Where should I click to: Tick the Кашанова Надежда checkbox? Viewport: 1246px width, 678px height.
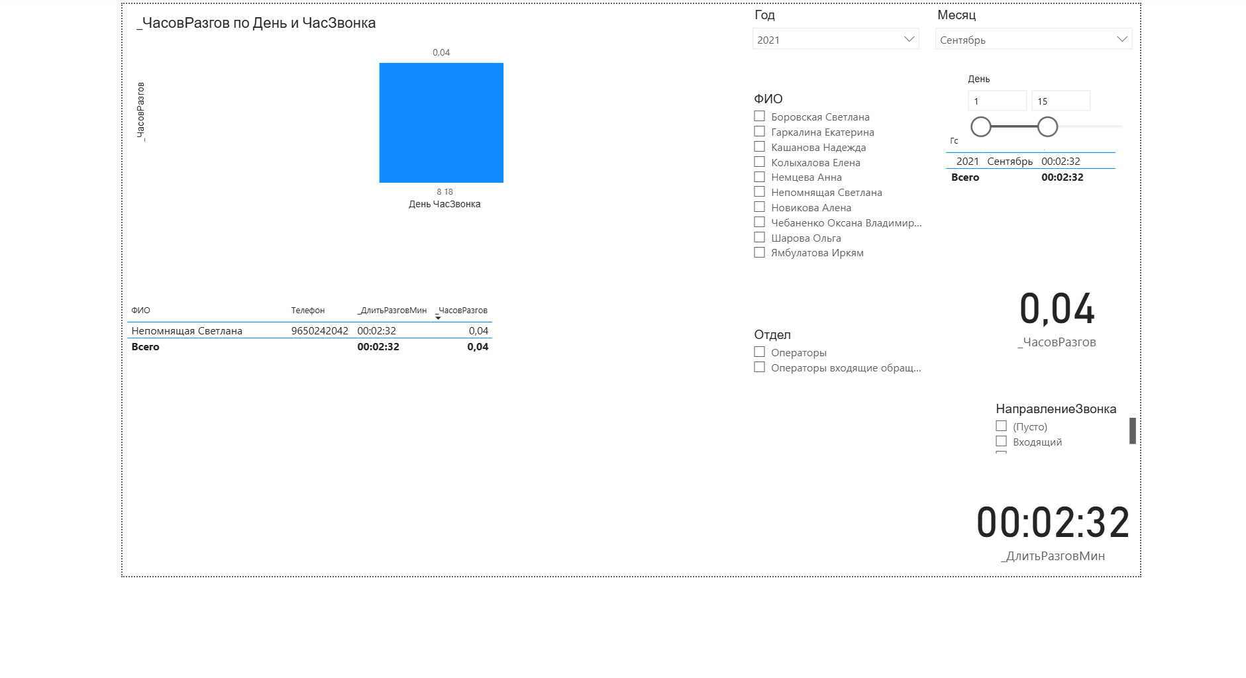tap(760, 147)
